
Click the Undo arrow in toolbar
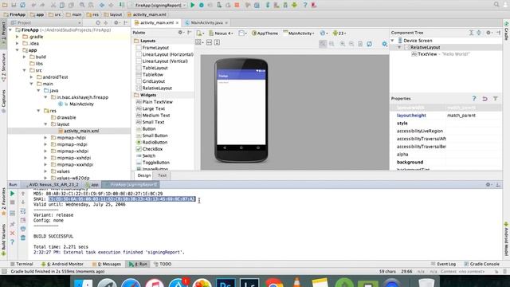tap(33, 6)
